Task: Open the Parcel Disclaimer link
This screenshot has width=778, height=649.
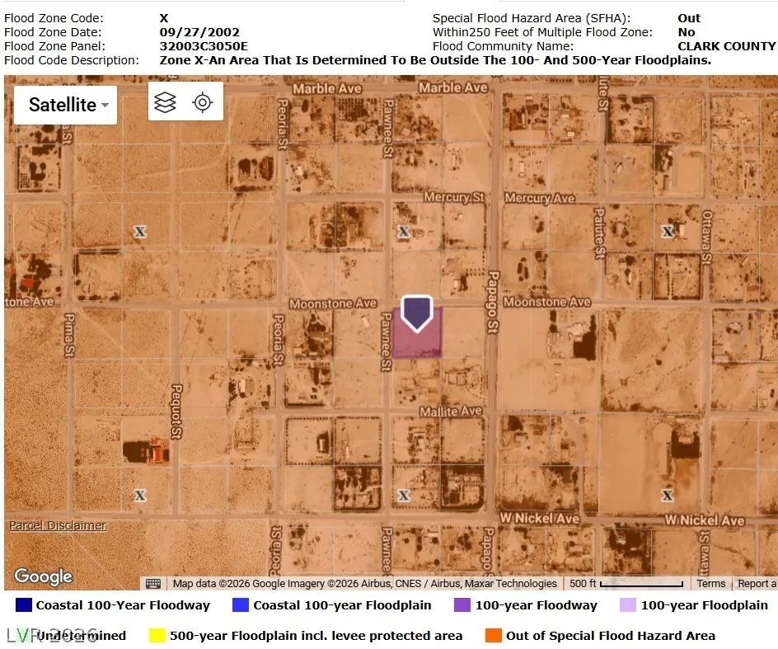Action: [x=58, y=525]
